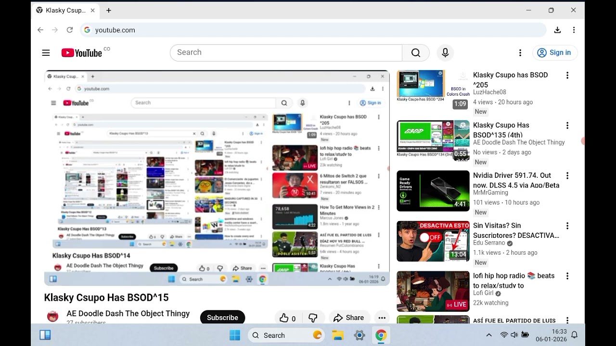Open the Sin Visitas? Sin Suscriptores? title

[x=516, y=230]
